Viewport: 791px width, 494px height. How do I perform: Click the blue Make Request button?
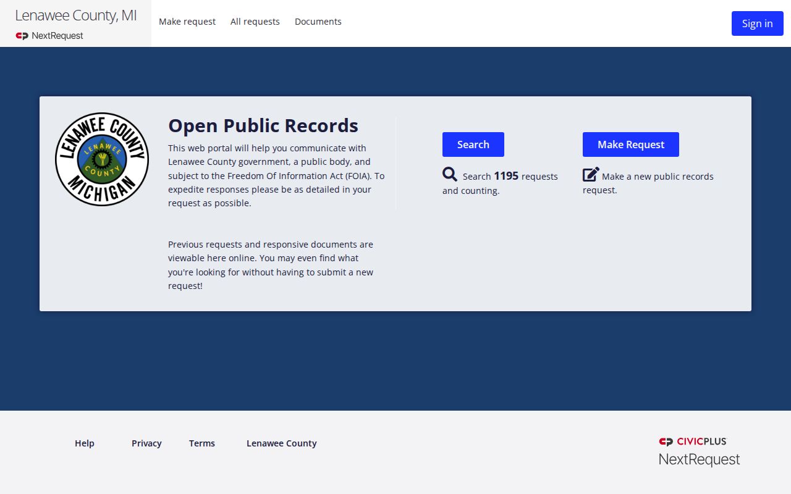[631, 144]
